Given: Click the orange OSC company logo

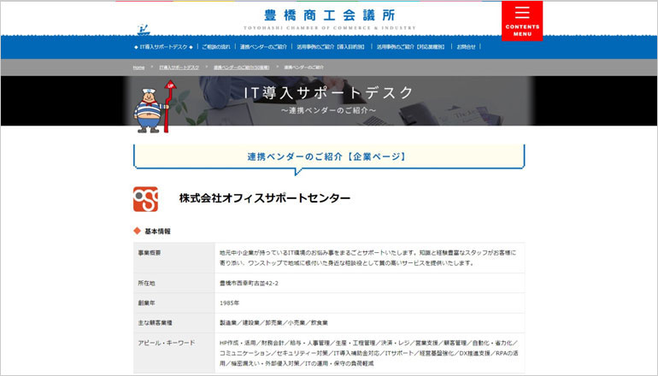Looking at the screenshot, I should tap(145, 199).
